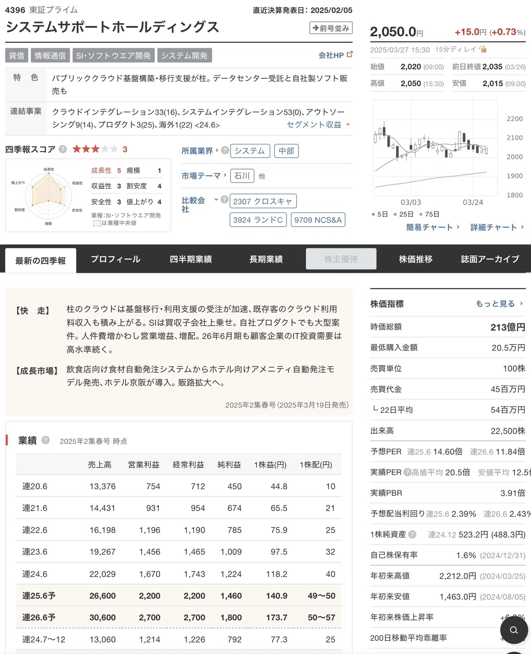Click the help icon beside 比較会社
The width and height of the screenshot is (531, 654).
point(224,200)
